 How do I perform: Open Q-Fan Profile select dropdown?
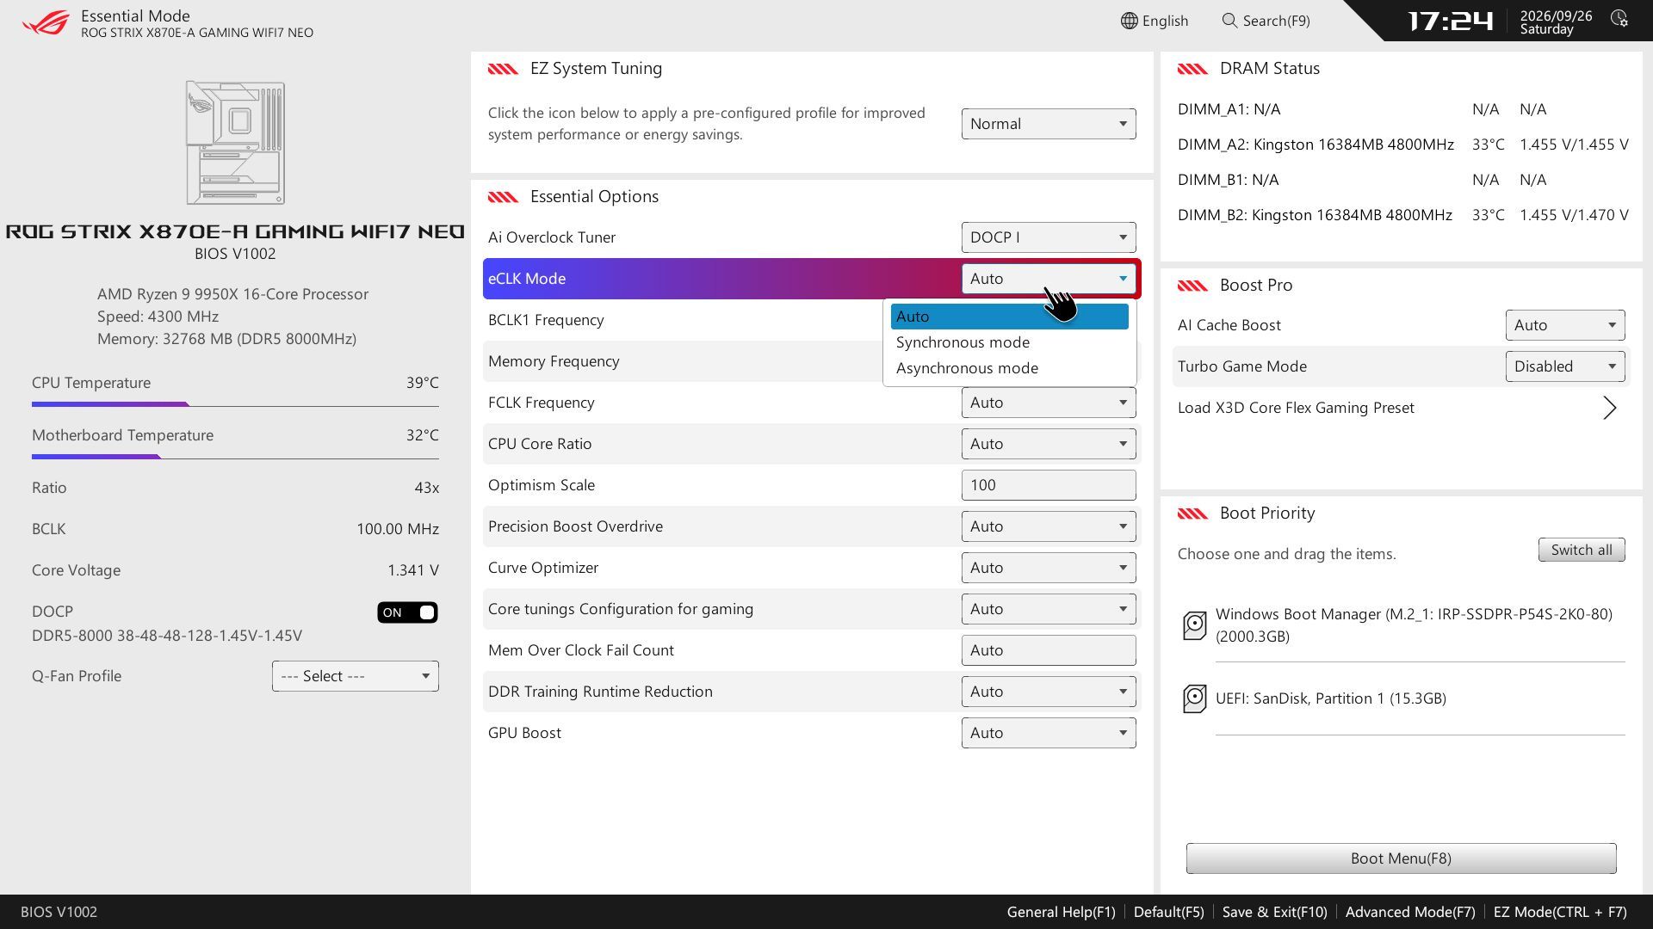[356, 676]
